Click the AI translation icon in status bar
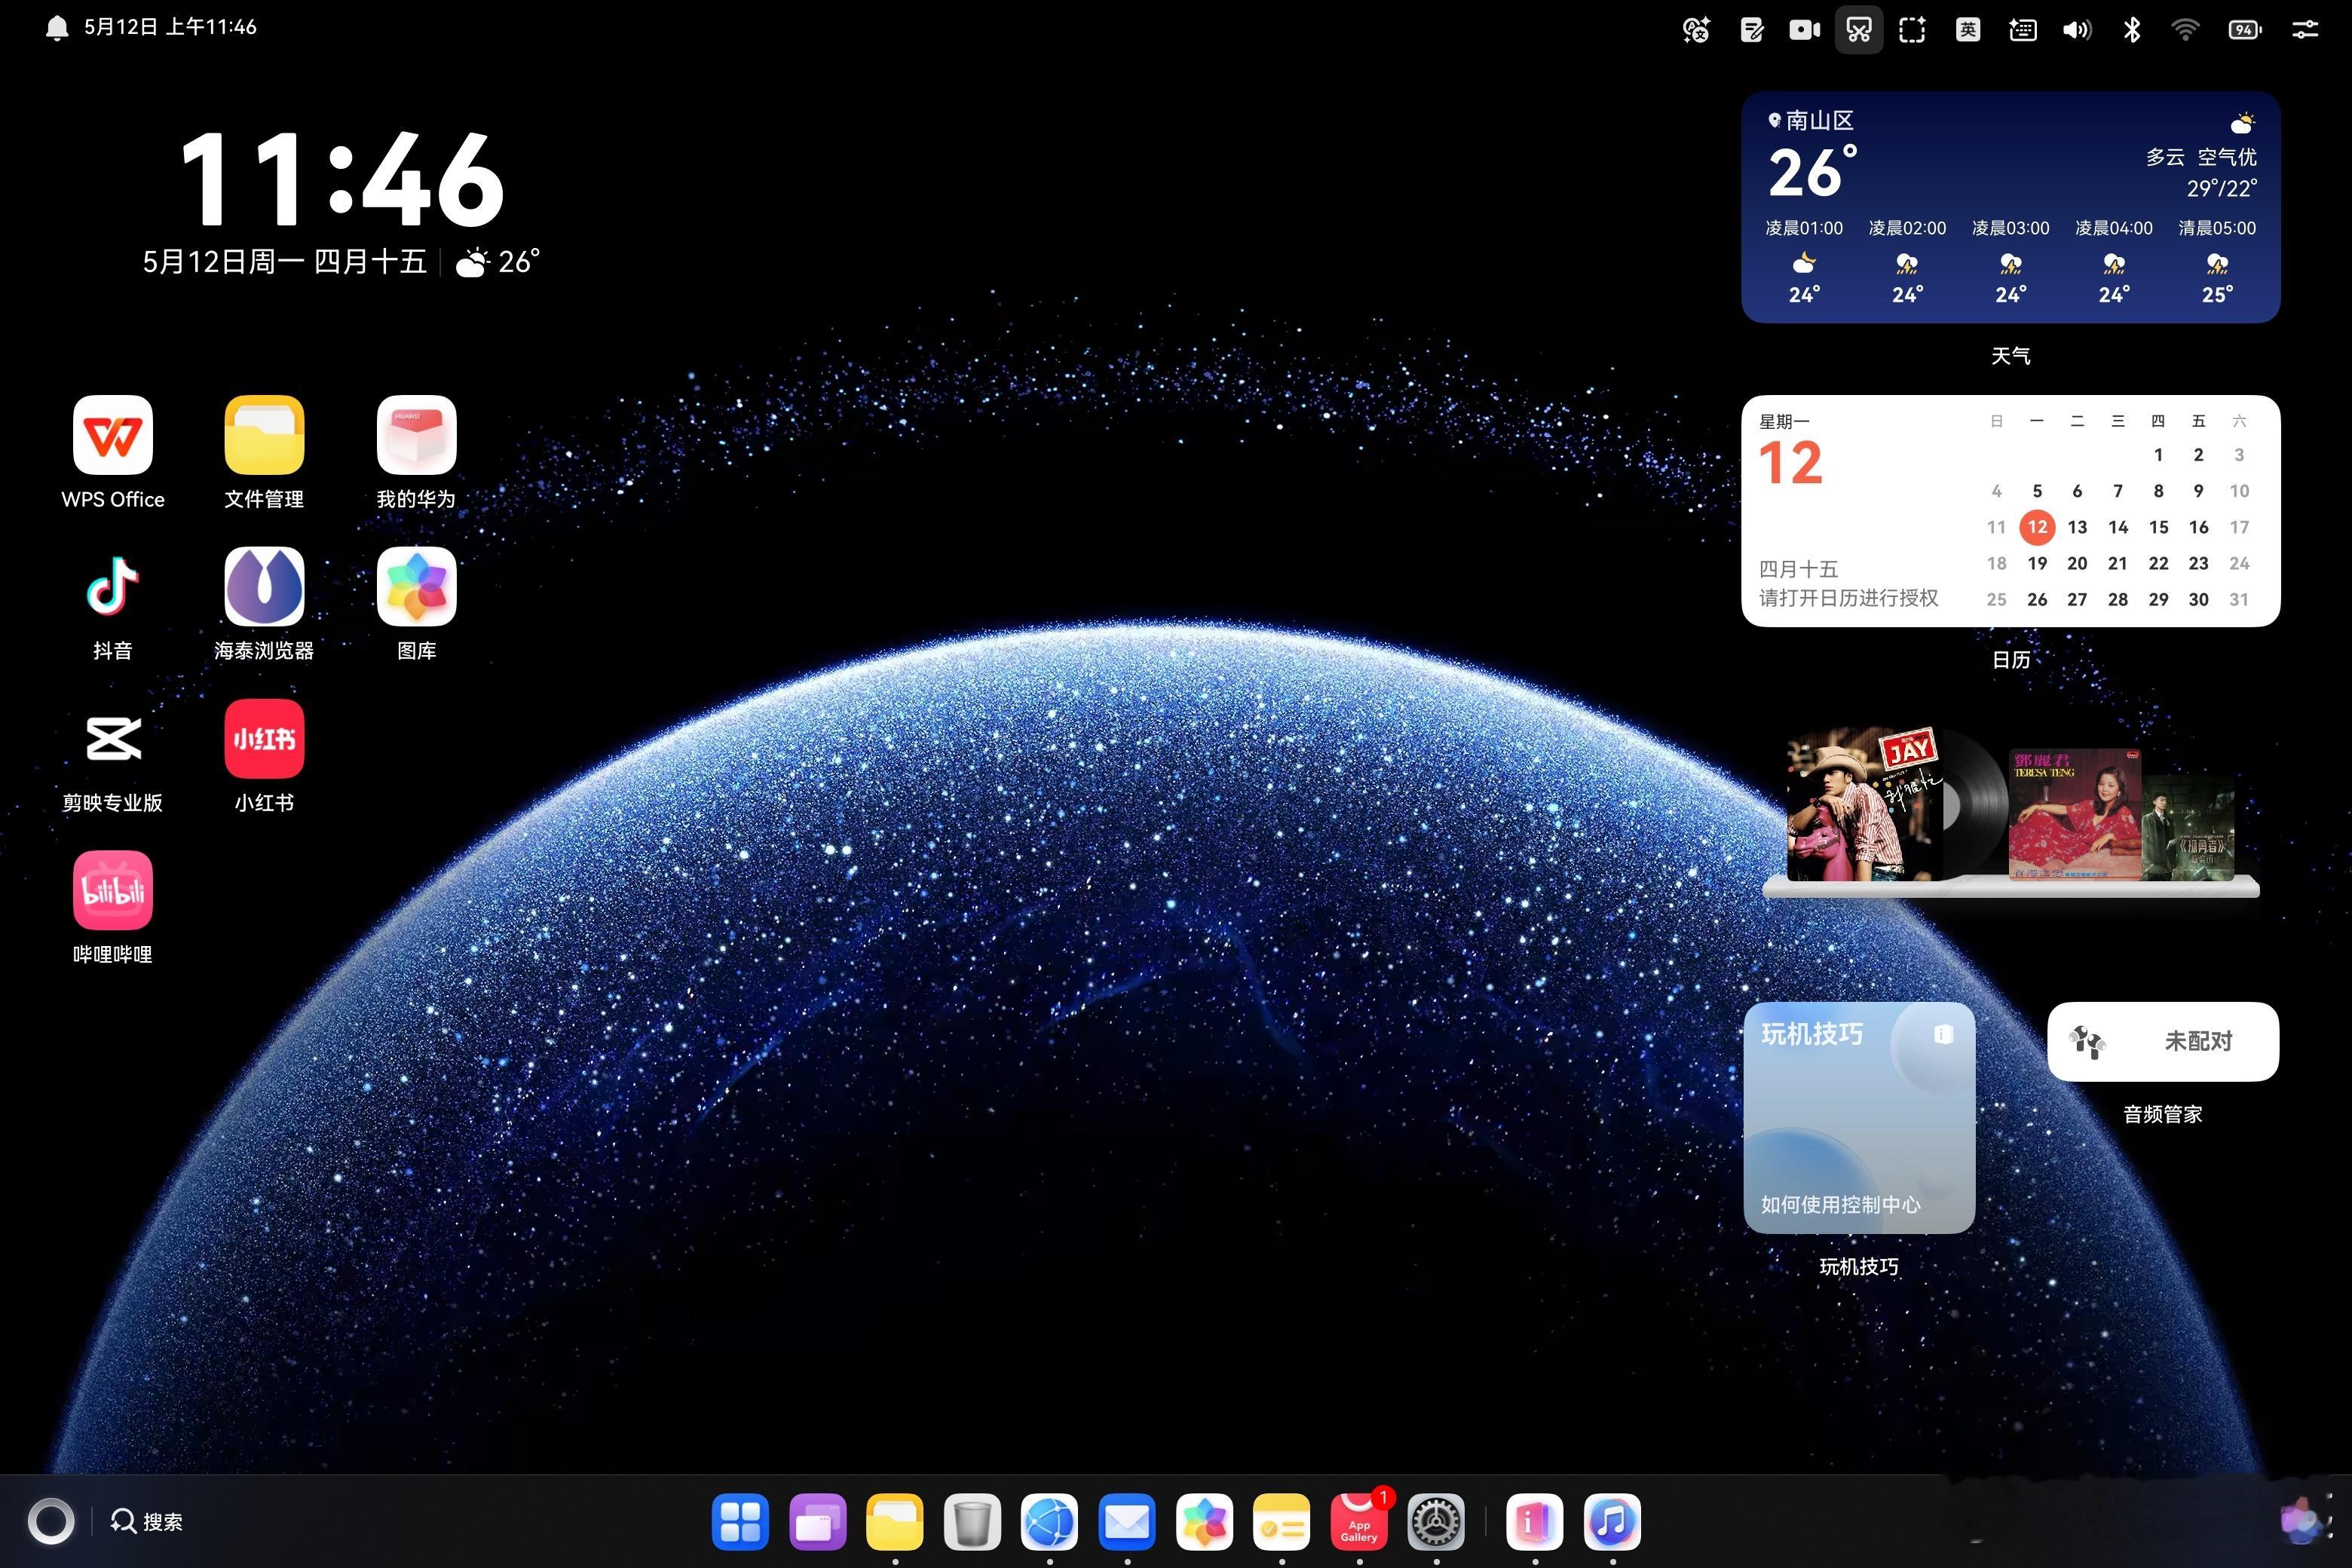Image resolution: width=2352 pixels, height=1568 pixels. tap(1697, 30)
